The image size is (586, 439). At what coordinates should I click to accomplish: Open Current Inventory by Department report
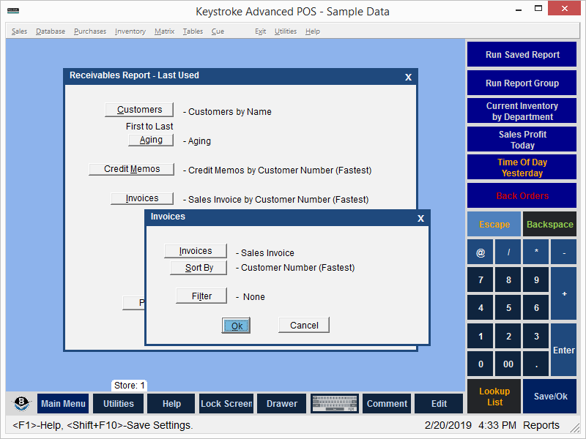pos(522,111)
